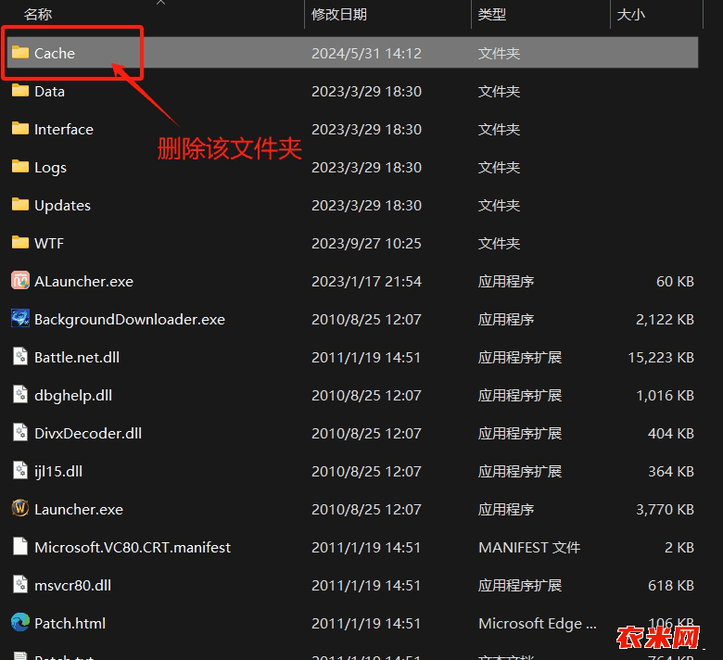The image size is (723, 660).
Task: Click the Data folder icon
Action: (19, 91)
